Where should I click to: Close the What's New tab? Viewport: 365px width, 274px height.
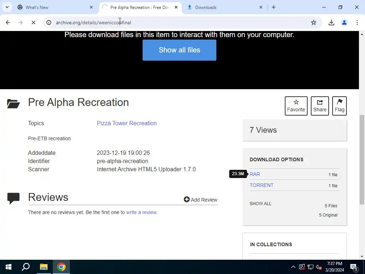[x=91, y=7]
